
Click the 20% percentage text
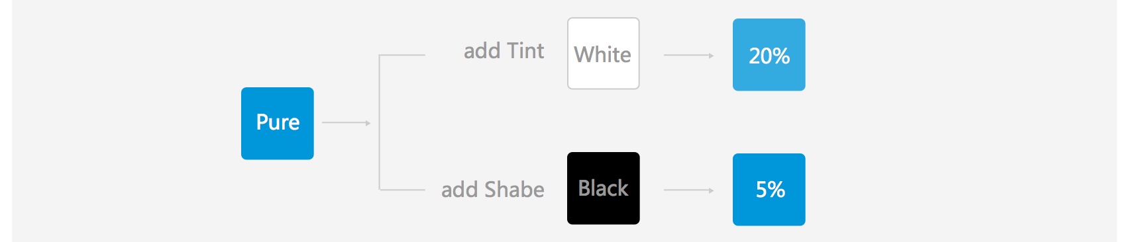click(x=769, y=56)
